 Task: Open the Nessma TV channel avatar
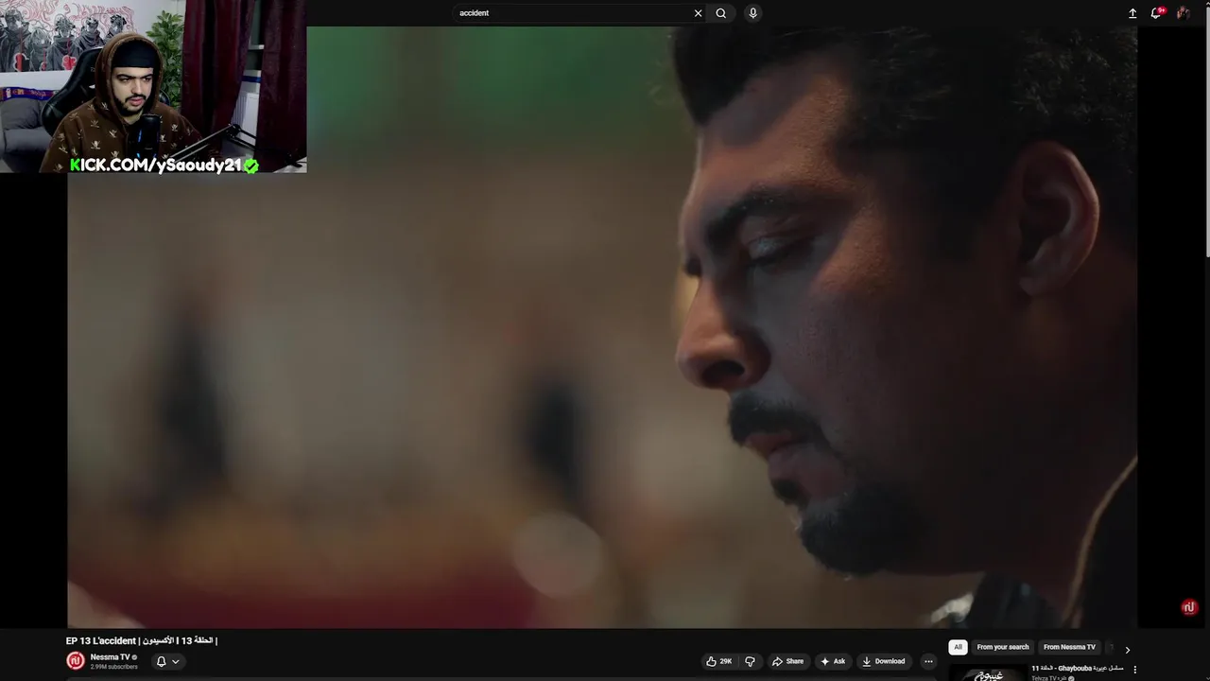(x=76, y=661)
